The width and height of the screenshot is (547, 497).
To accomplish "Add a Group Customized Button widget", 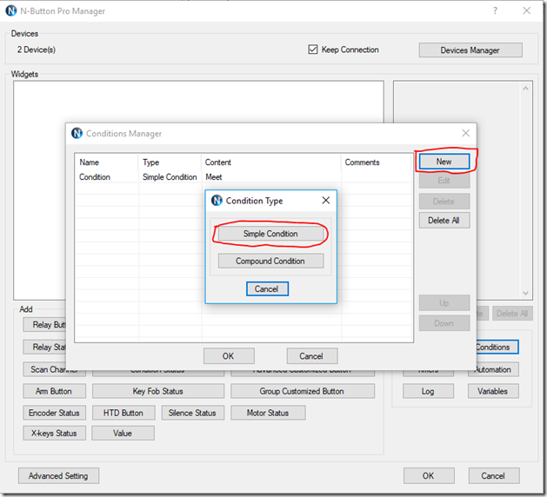I will tap(303, 391).
